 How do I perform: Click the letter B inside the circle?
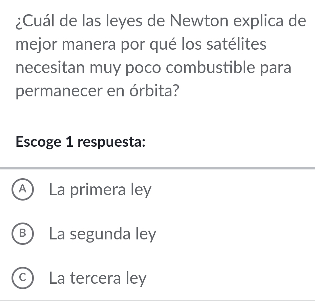point(23,234)
